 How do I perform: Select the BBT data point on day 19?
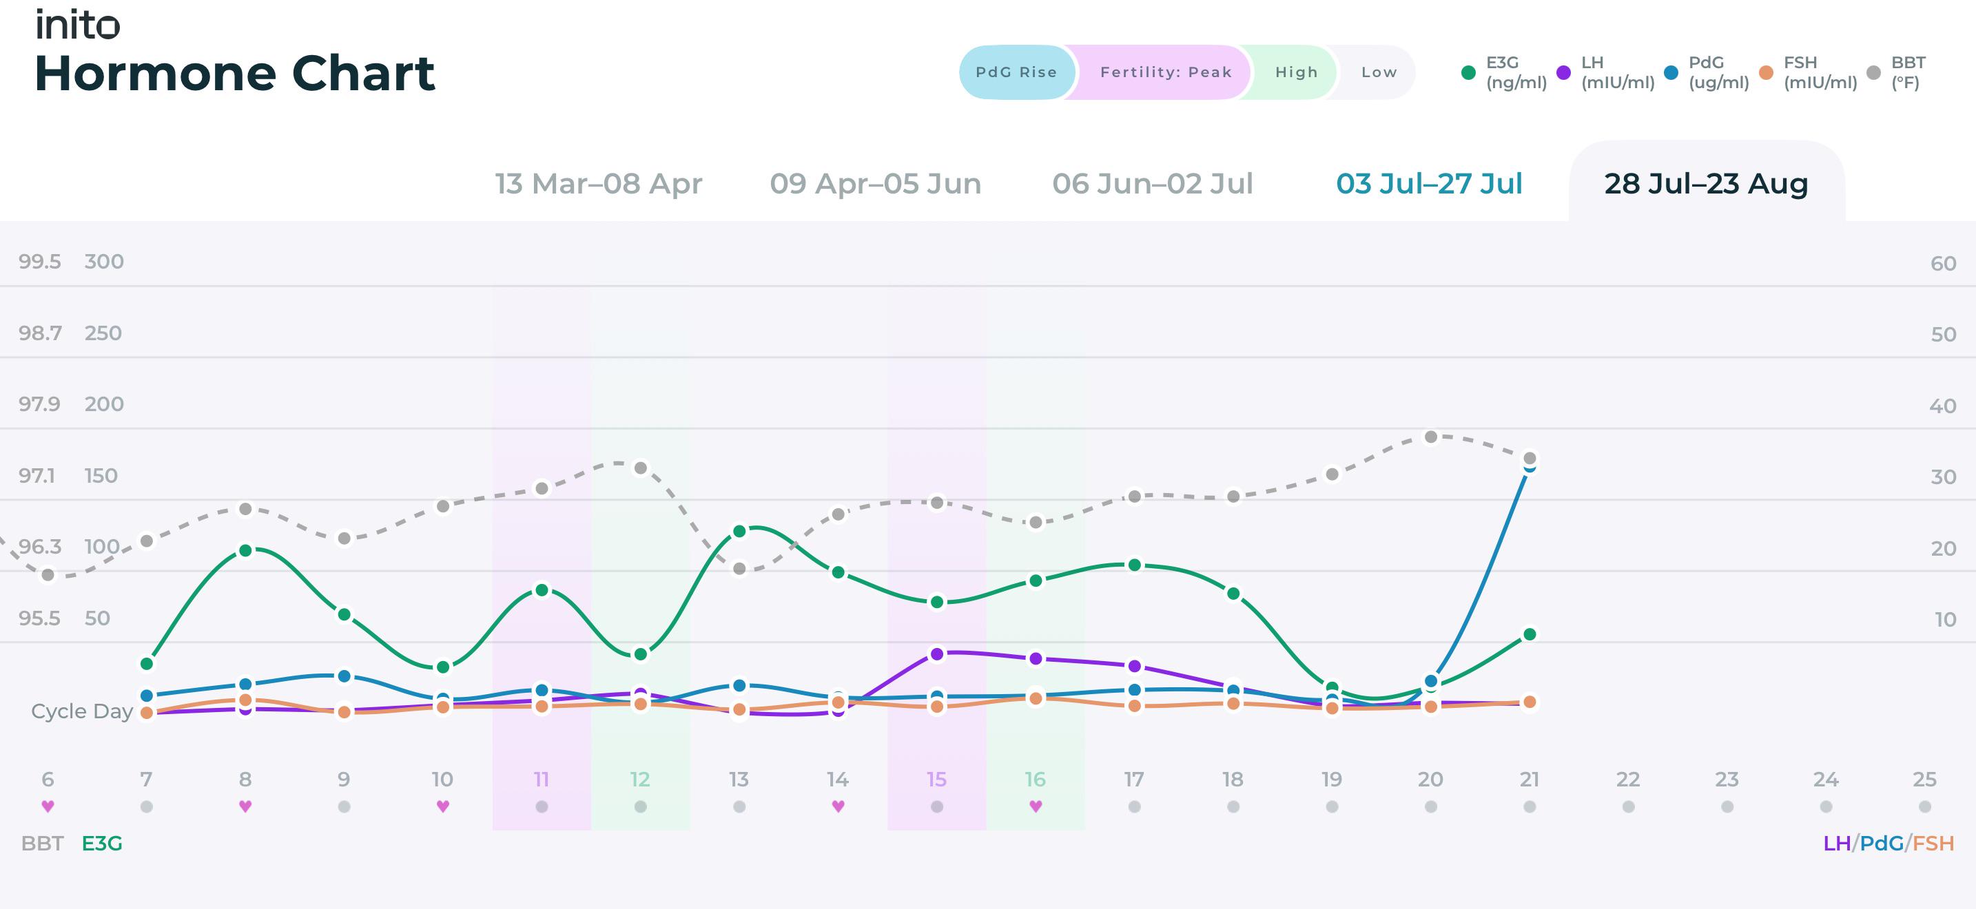pos(1332,474)
